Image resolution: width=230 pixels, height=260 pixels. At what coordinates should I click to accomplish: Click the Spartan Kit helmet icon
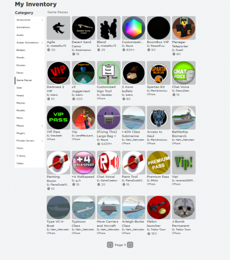coord(159,73)
